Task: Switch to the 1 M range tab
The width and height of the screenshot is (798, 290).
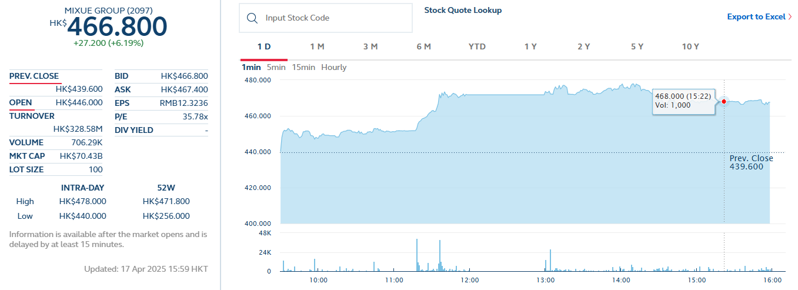Action: 317,46
